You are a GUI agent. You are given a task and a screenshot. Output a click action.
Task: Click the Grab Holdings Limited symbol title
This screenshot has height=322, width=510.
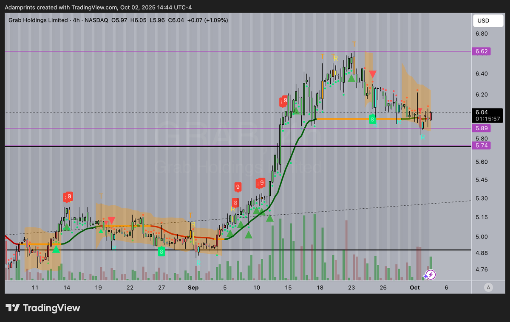pos(38,20)
